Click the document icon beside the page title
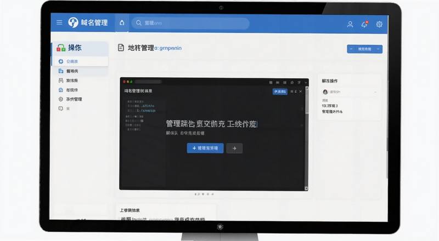Image resolution: width=439 pixels, height=241 pixels. [x=121, y=48]
